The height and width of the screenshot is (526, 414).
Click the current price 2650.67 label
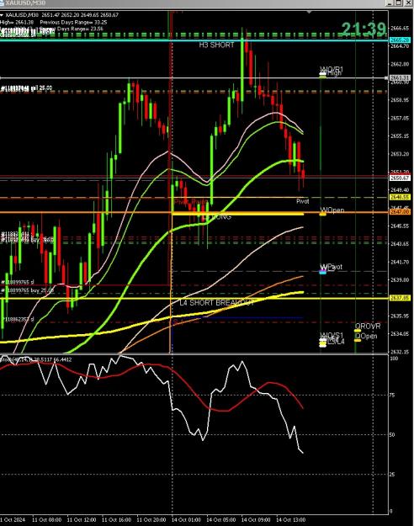tap(400, 178)
